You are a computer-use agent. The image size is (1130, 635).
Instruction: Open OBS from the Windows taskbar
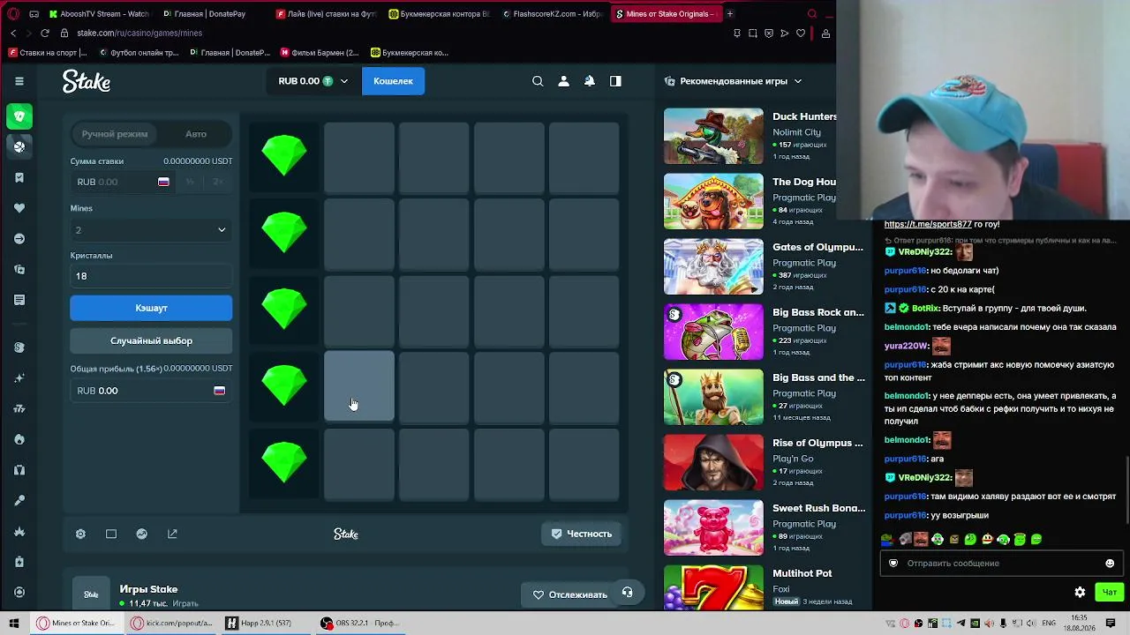(x=362, y=623)
